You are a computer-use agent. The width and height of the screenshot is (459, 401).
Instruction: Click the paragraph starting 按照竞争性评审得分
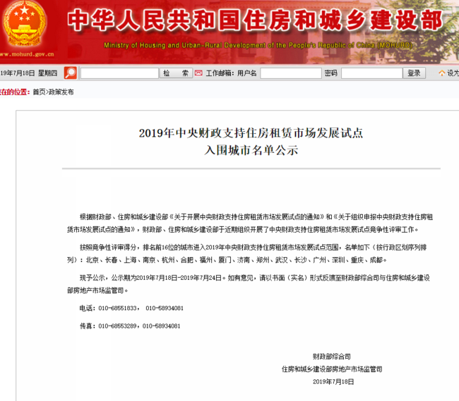click(246, 254)
